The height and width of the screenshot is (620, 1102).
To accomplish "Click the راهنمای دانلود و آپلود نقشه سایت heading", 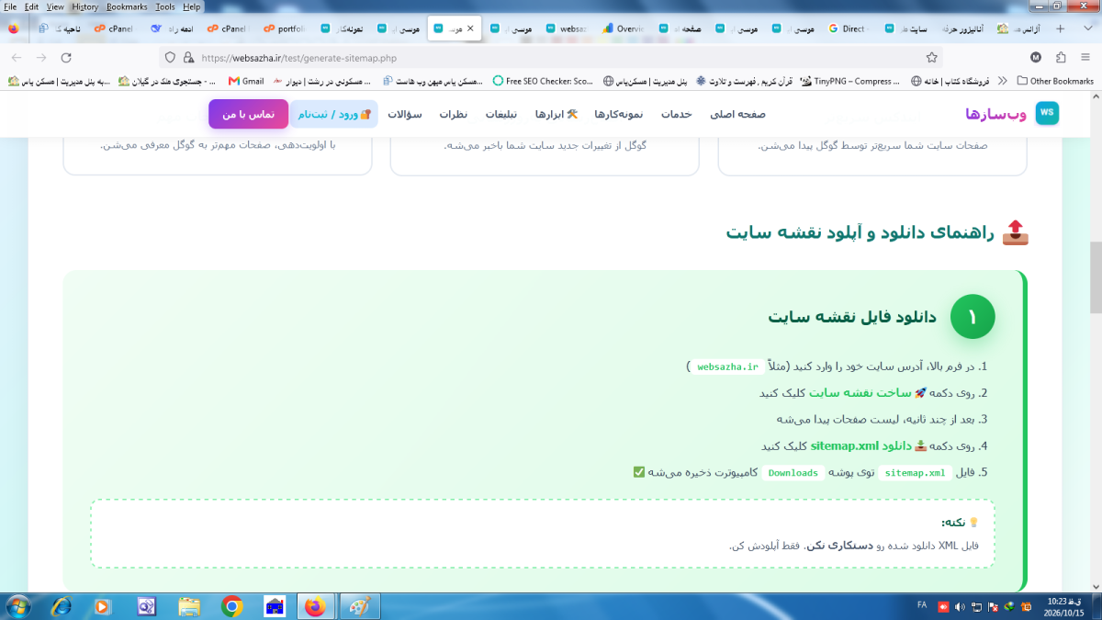I will 860,232.
